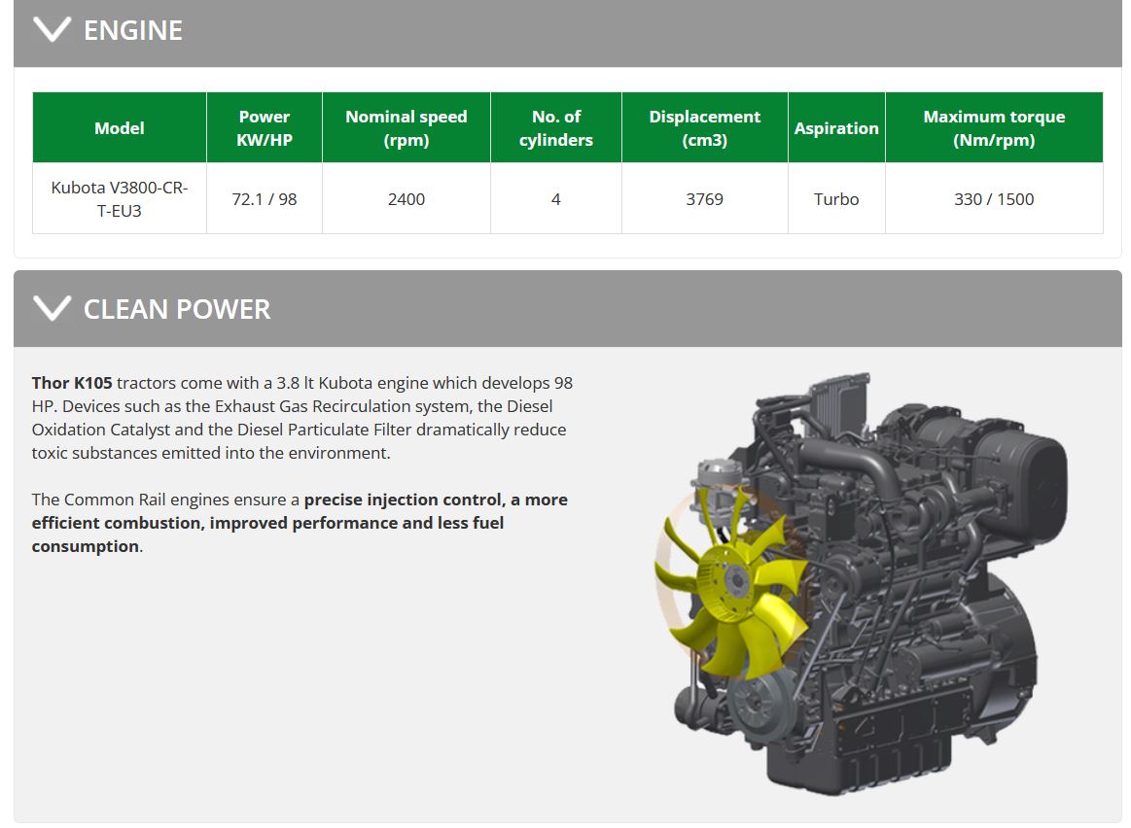
Task: Click the 330 / 1500 torque value
Action: click(994, 199)
